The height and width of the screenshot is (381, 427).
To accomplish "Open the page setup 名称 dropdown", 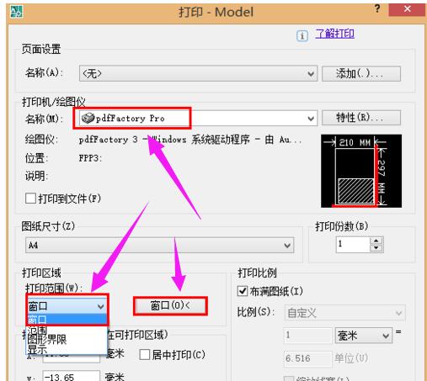I will pos(198,73).
